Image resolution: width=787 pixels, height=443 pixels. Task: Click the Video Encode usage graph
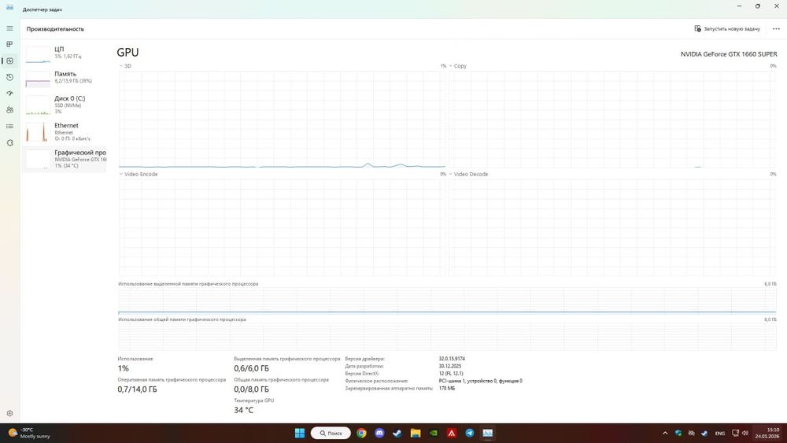point(282,227)
